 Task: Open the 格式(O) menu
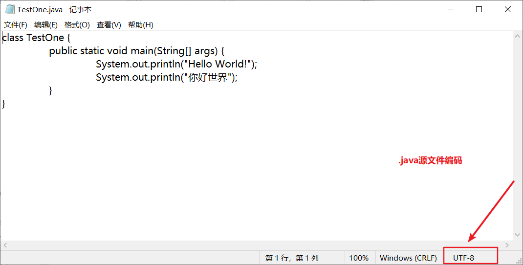coord(77,25)
